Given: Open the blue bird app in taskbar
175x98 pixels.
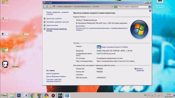Looking at the screenshot, I should 26,96.
